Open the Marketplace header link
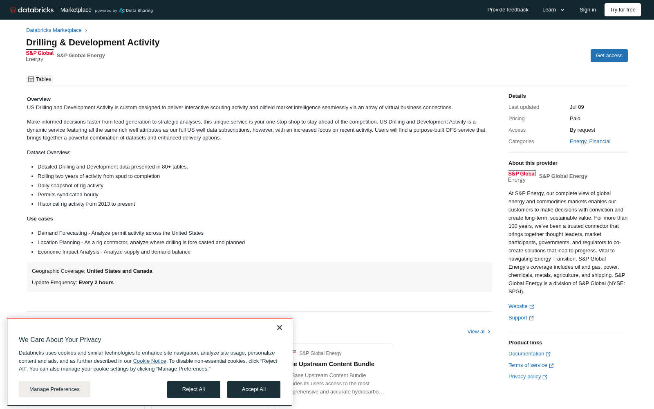The image size is (654, 409). pos(76,10)
